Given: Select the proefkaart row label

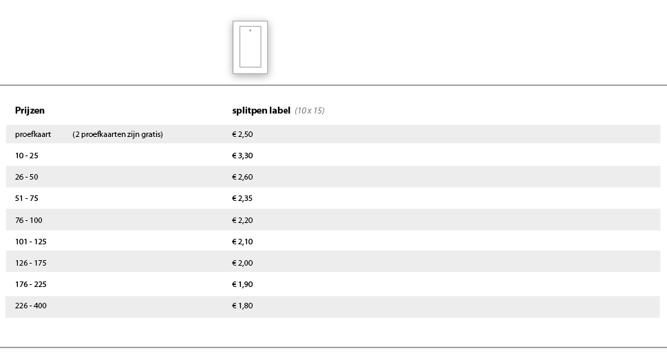Looking at the screenshot, I should pos(33,134).
